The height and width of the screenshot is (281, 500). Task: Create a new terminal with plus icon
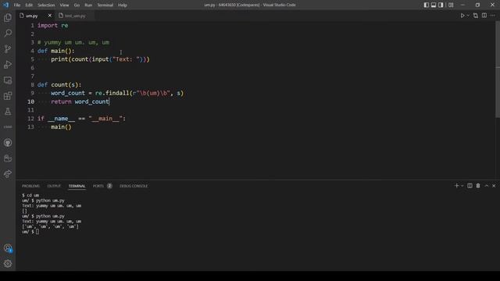coord(456,186)
